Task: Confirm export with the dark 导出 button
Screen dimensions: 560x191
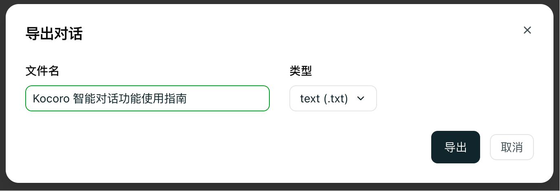Action: tap(455, 147)
